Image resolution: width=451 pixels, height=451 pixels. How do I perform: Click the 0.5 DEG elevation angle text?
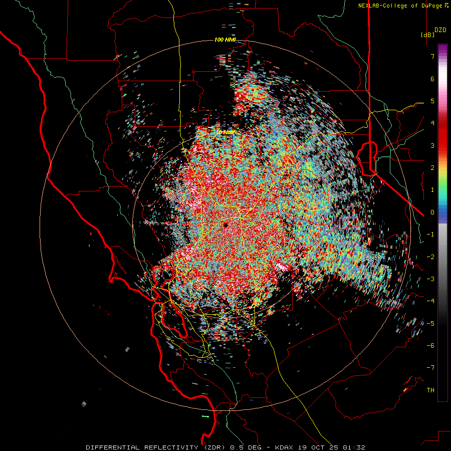pos(246,447)
